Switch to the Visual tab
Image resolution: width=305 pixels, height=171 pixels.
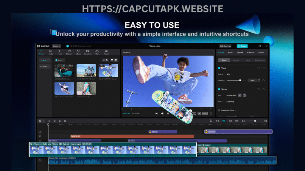point(221,52)
